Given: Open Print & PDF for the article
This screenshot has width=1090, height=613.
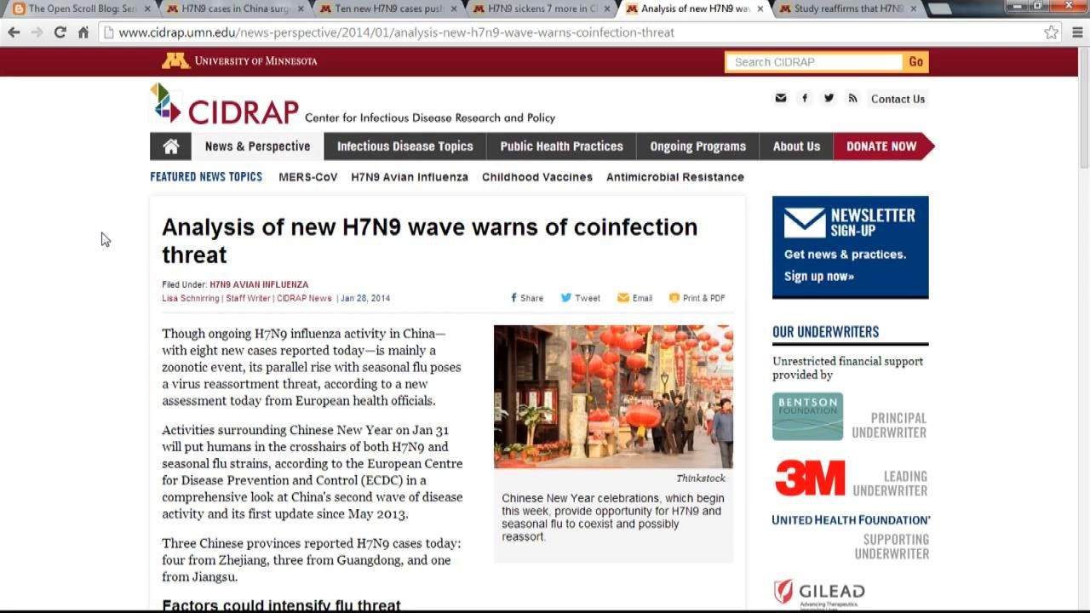Looking at the screenshot, I should 697,298.
